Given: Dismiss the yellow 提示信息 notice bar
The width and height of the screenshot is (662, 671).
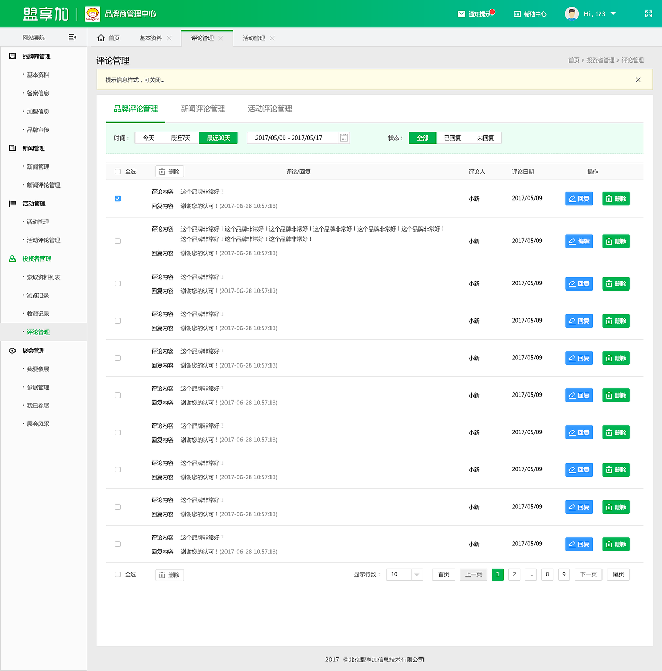Looking at the screenshot, I should (x=638, y=80).
